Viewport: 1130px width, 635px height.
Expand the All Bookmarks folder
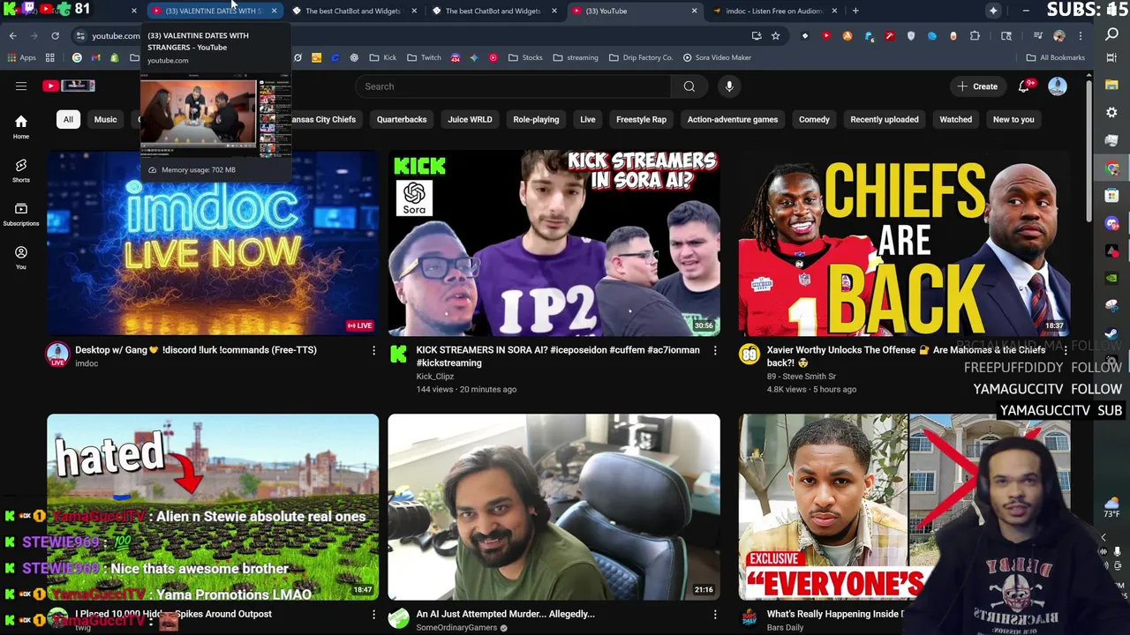(1055, 57)
